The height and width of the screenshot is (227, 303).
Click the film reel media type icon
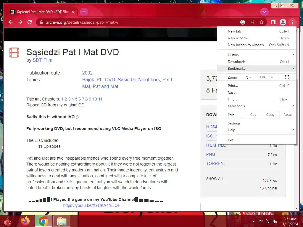14,53
